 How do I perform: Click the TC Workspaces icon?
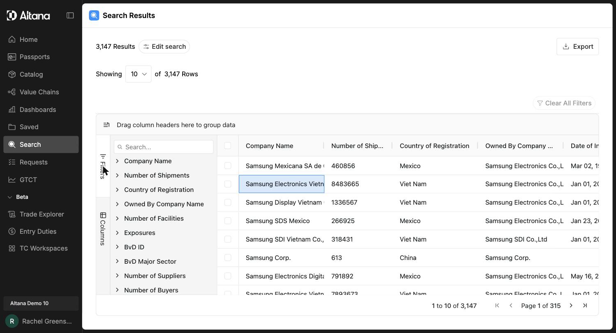click(12, 248)
